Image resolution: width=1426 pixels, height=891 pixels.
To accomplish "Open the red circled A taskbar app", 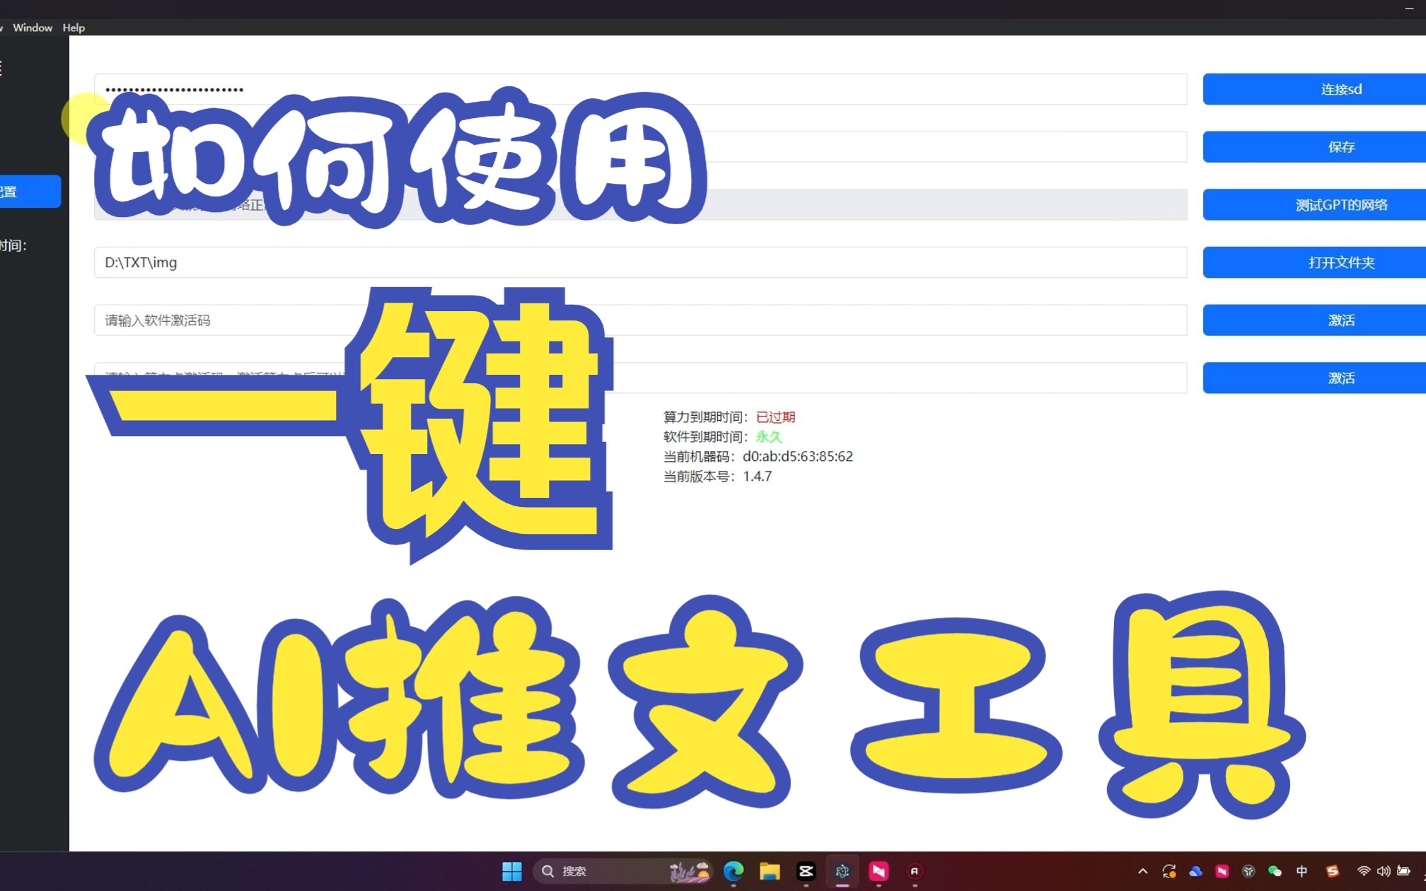I will point(915,871).
